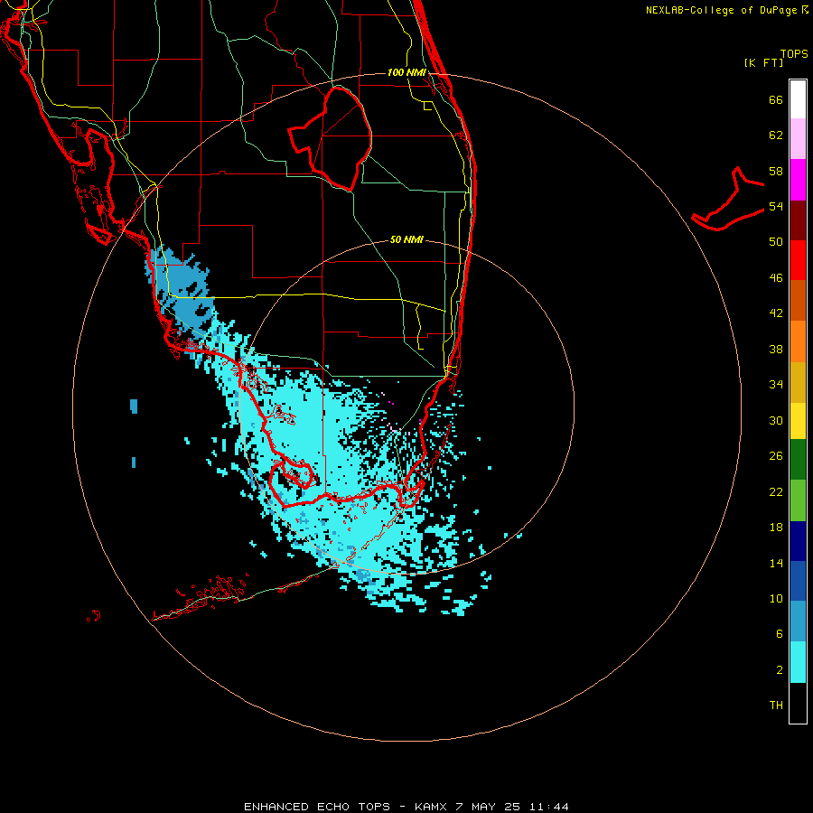Select the light pink legend swatch
Image resolution: width=813 pixels, height=813 pixels.
coord(798,138)
